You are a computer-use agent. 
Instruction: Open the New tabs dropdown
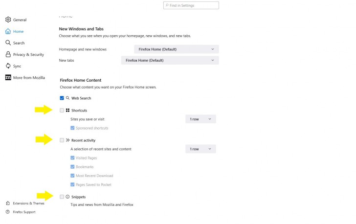point(170,60)
